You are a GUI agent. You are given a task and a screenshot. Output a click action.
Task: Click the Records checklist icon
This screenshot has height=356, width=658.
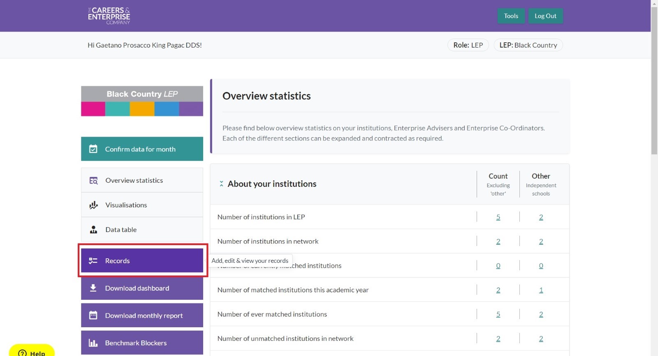(x=93, y=261)
